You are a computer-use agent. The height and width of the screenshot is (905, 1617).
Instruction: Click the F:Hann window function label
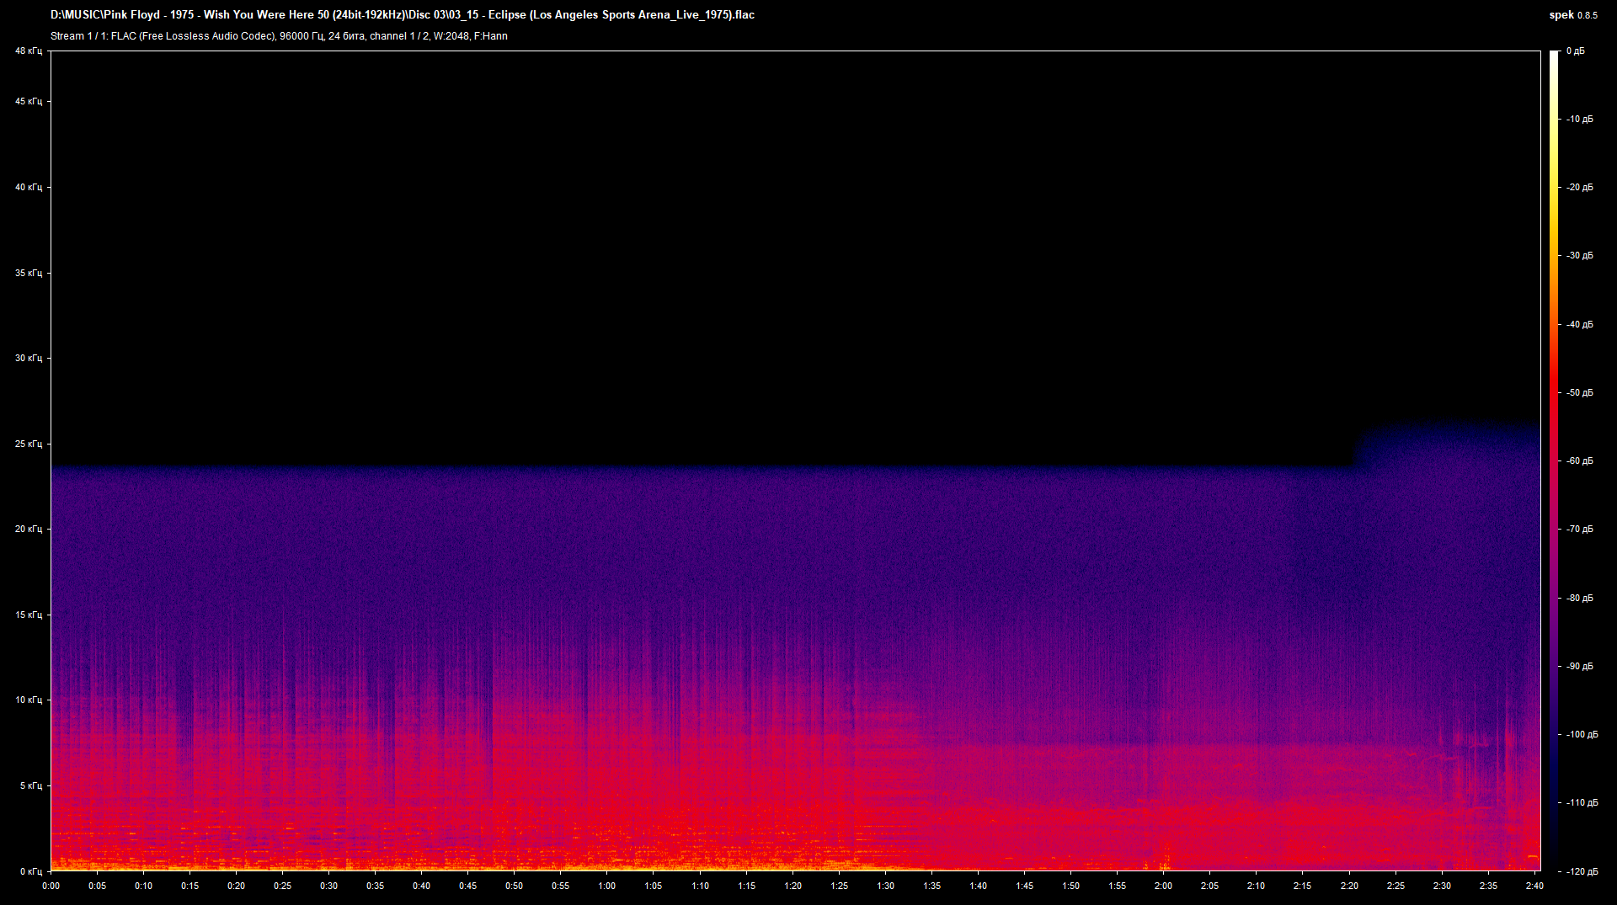[491, 36]
